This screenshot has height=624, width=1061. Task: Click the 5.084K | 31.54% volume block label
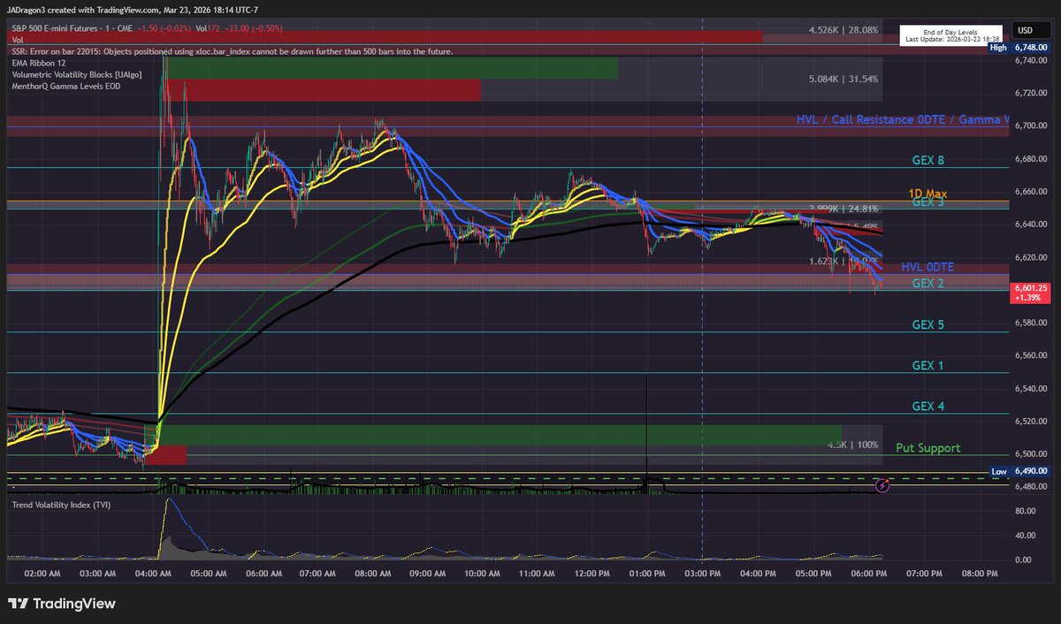pyautogui.click(x=843, y=79)
